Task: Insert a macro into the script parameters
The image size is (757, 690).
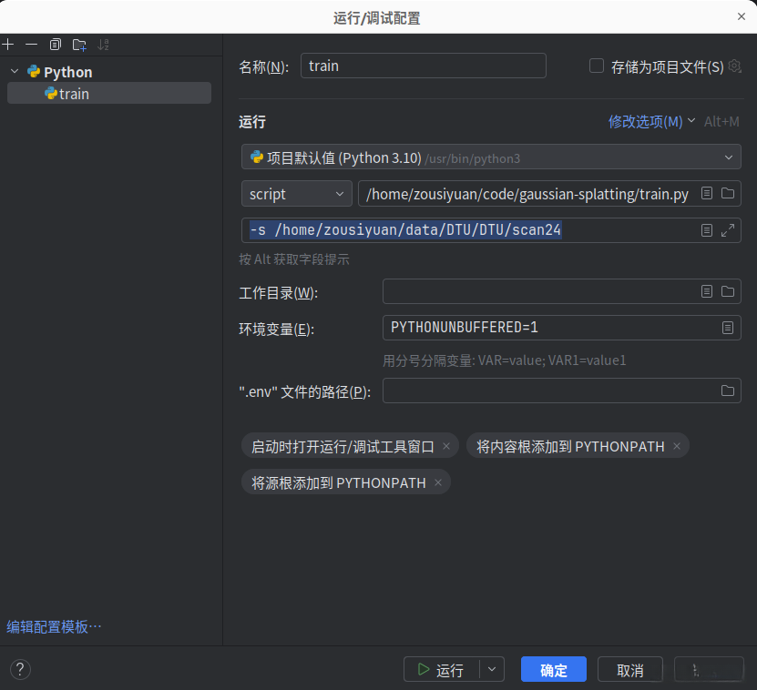Action: 707,230
